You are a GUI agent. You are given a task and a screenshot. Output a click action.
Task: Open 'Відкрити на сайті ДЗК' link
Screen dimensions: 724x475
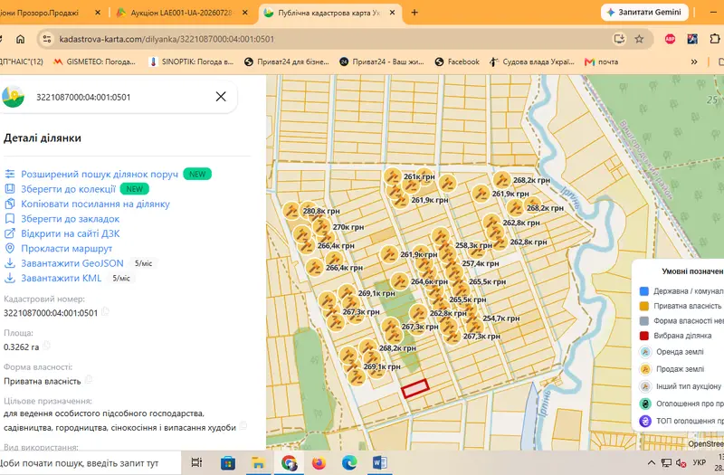click(71, 233)
